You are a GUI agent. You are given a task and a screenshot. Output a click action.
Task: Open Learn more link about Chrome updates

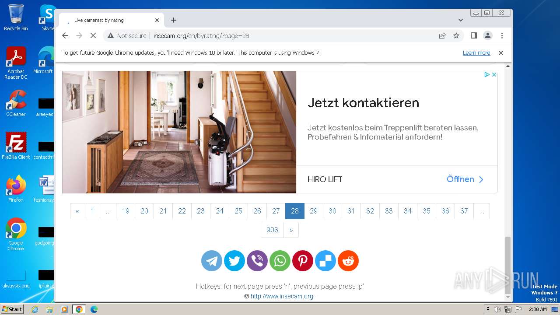click(x=476, y=53)
